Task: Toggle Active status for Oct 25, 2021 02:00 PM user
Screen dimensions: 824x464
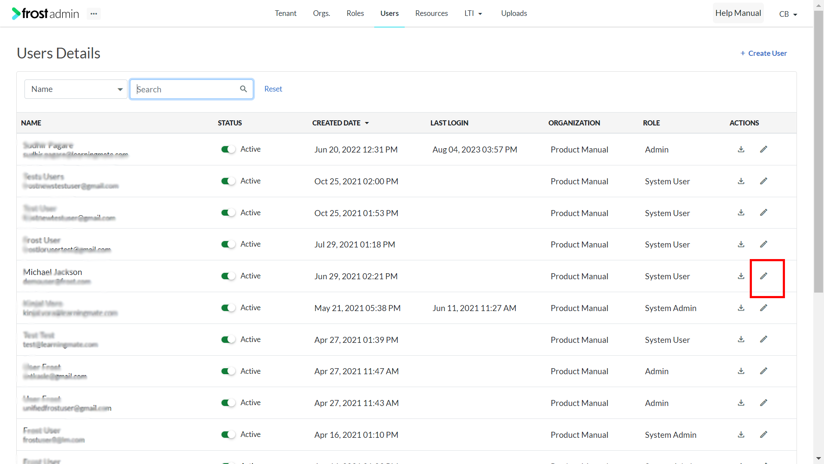Action: (x=228, y=181)
